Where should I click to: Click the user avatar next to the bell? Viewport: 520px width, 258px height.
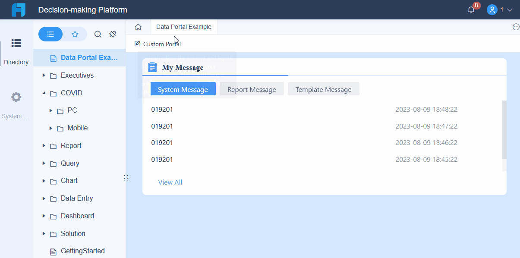coord(492,9)
